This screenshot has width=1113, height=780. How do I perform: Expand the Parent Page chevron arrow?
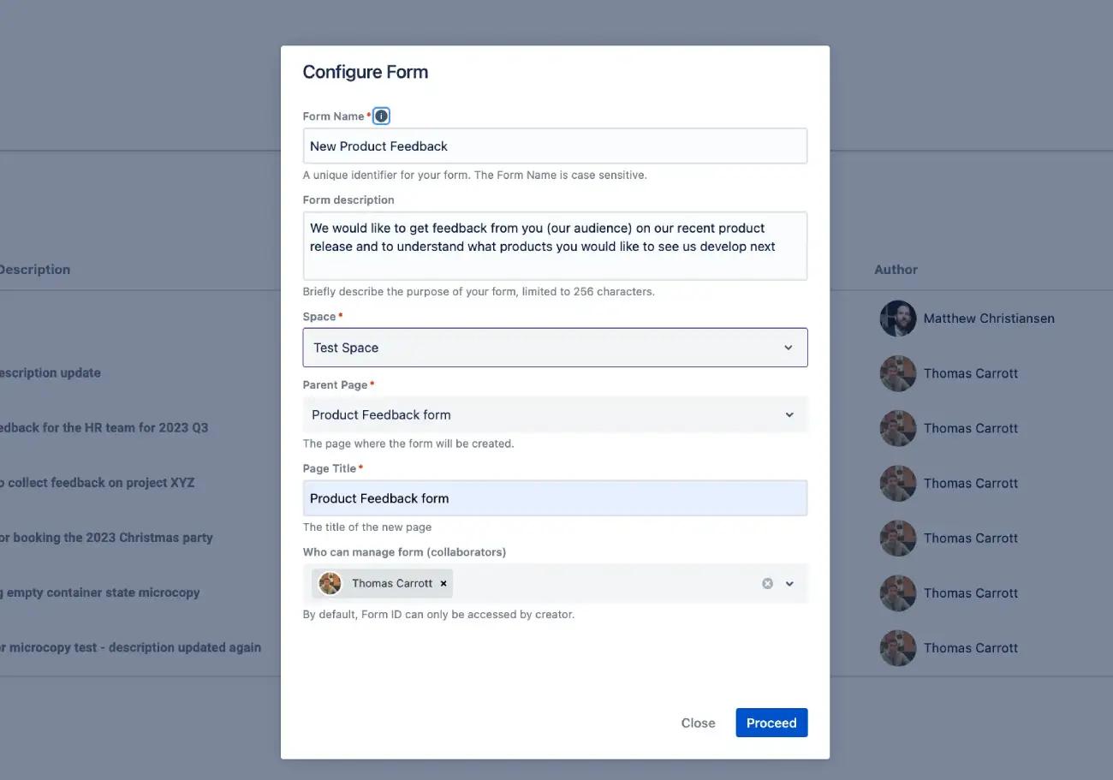(x=789, y=414)
